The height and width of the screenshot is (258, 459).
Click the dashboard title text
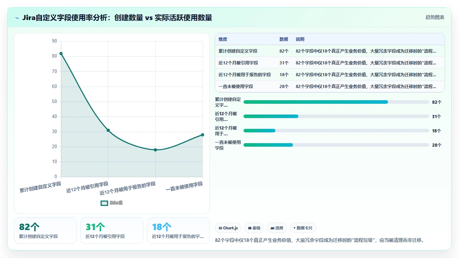point(117,18)
